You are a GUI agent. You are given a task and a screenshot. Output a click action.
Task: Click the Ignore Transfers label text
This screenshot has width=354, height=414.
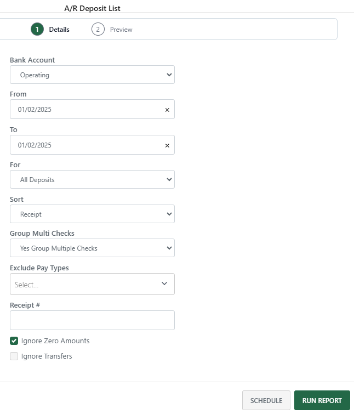tap(47, 356)
